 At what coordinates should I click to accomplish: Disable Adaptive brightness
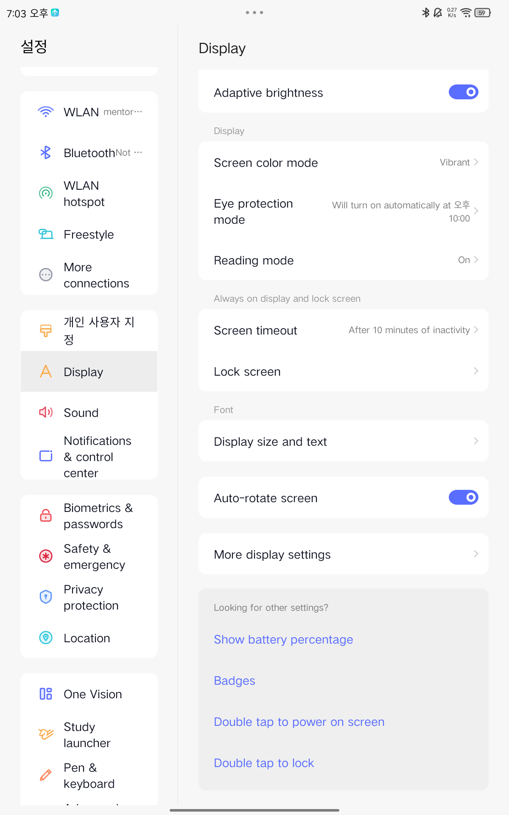click(463, 92)
